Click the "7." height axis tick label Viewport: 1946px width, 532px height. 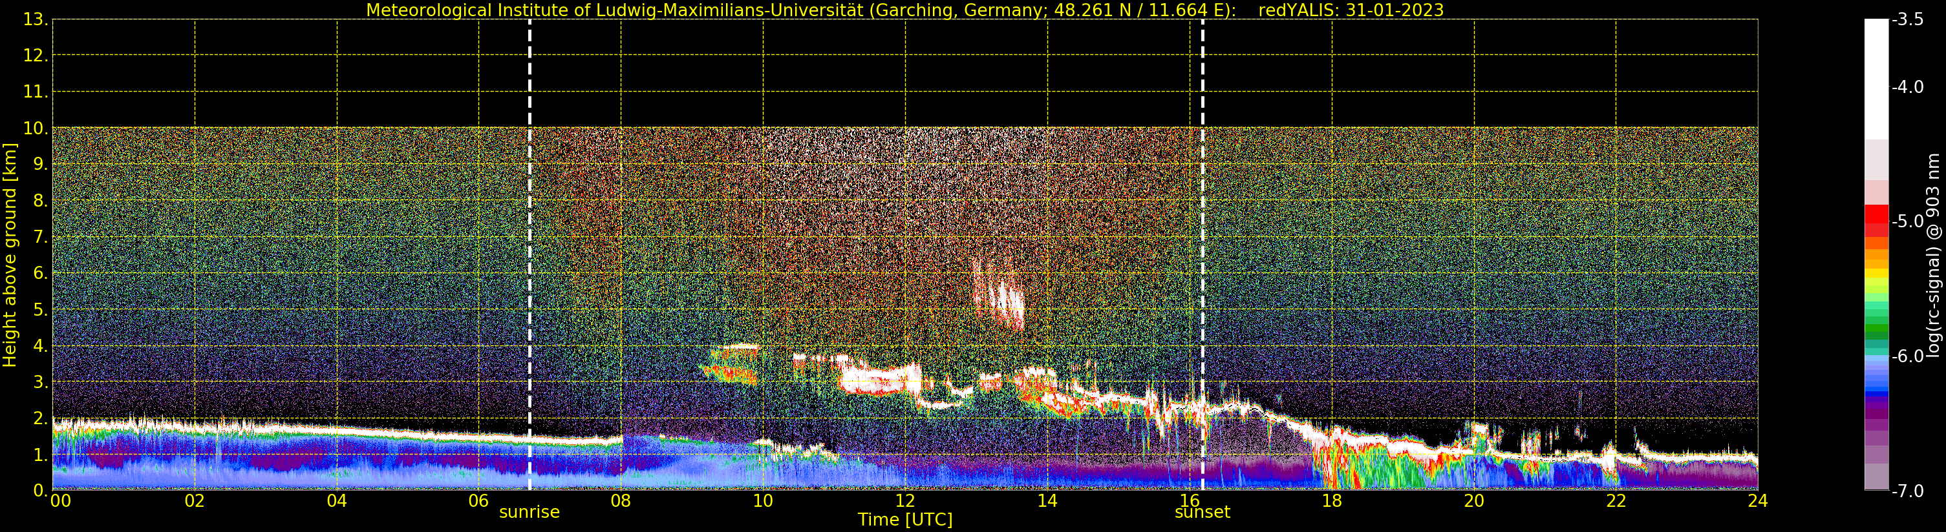(41, 237)
